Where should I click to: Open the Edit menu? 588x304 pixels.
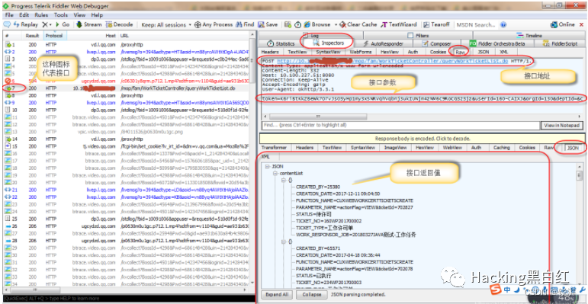(24, 15)
